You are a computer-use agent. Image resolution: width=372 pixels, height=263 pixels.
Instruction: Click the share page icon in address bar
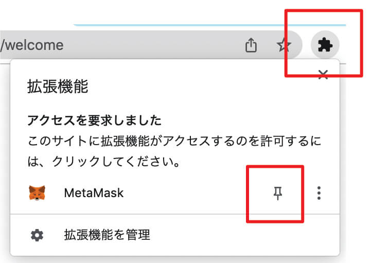coord(251,45)
